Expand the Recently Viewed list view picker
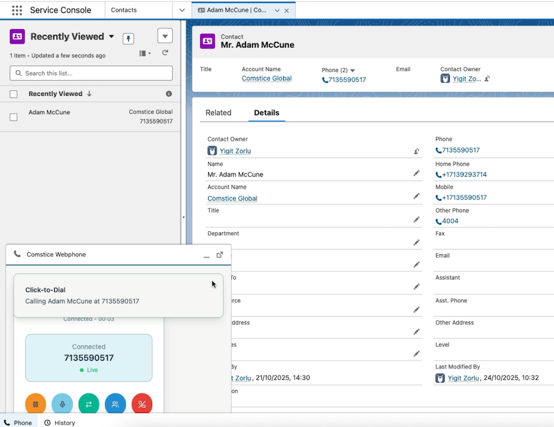 tap(111, 37)
